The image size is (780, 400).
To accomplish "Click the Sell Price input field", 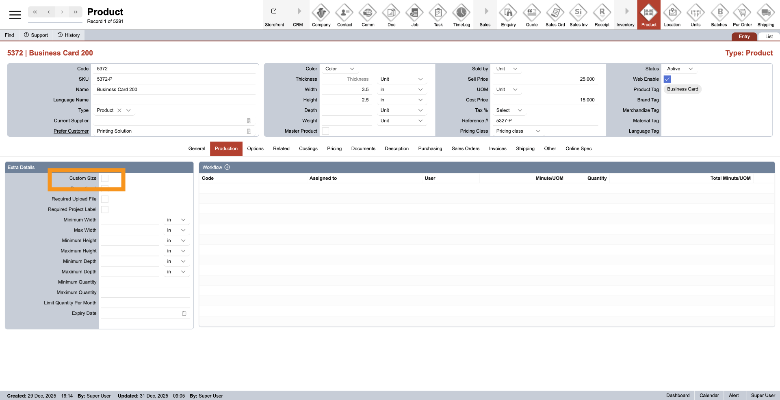I will coord(544,79).
